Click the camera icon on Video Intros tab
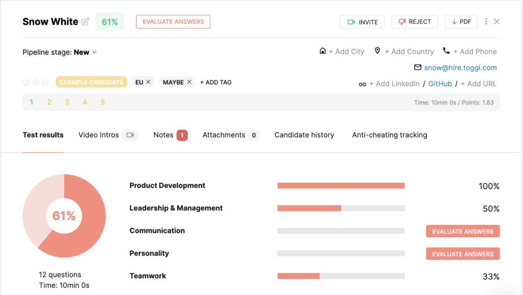 [x=130, y=135]
